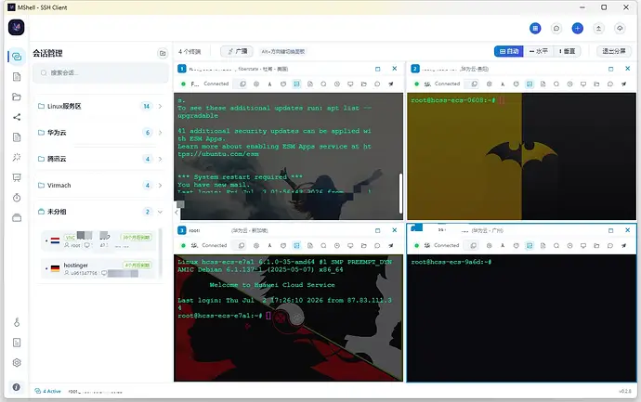Image resolution: width=641 pixels, height=402 pixels.
Task: Click the file icon in pane 4 toolbar
Action: (543, 245)
